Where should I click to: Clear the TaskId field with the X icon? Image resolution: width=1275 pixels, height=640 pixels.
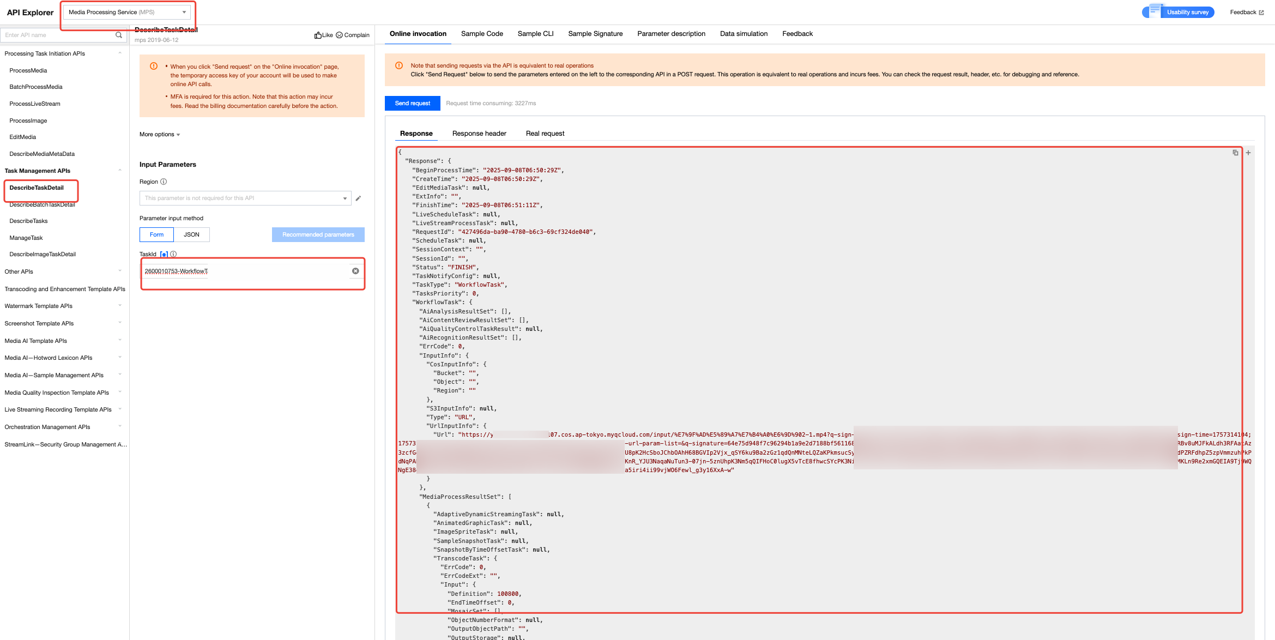coord(355,271)
